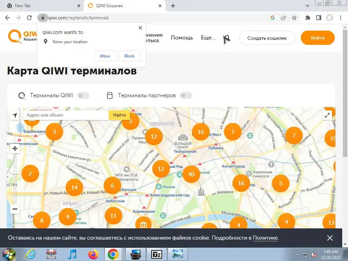
Task: Select the cluster marker showing 3
Action: (x=54, y=132)
